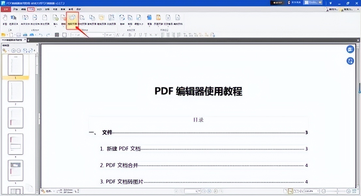Select page 4 thumbnail

(15, 144)
